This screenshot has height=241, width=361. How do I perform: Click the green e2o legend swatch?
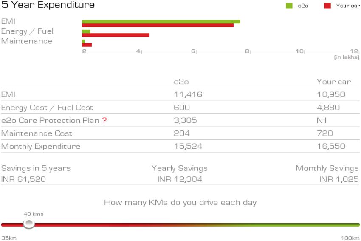(289, 6)
